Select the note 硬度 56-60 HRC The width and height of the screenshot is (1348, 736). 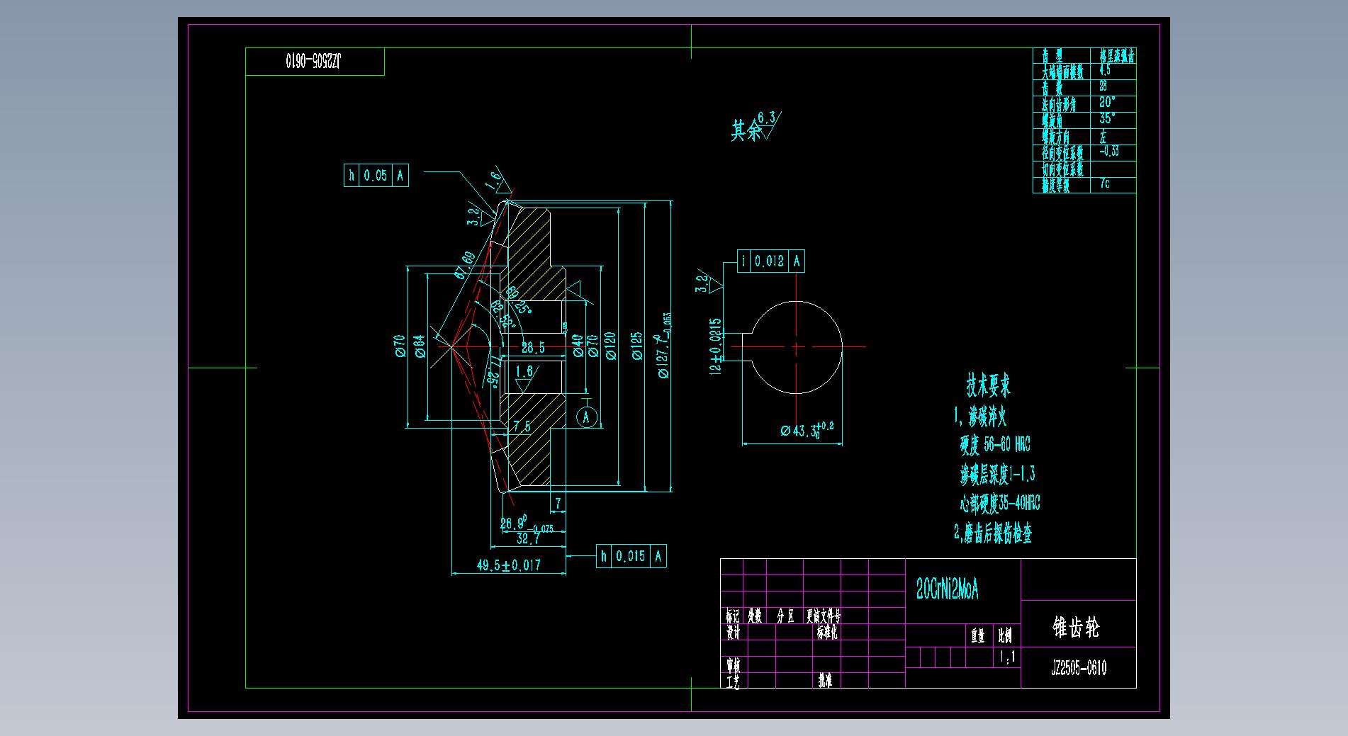coord(995,445)
